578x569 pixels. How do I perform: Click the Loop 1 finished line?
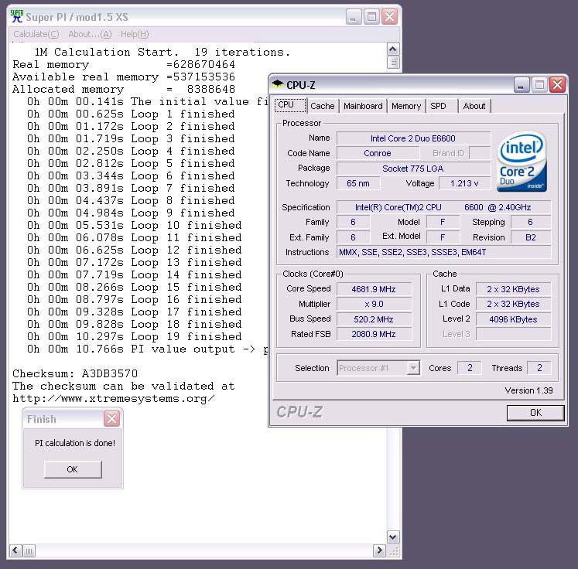[131, 114]
